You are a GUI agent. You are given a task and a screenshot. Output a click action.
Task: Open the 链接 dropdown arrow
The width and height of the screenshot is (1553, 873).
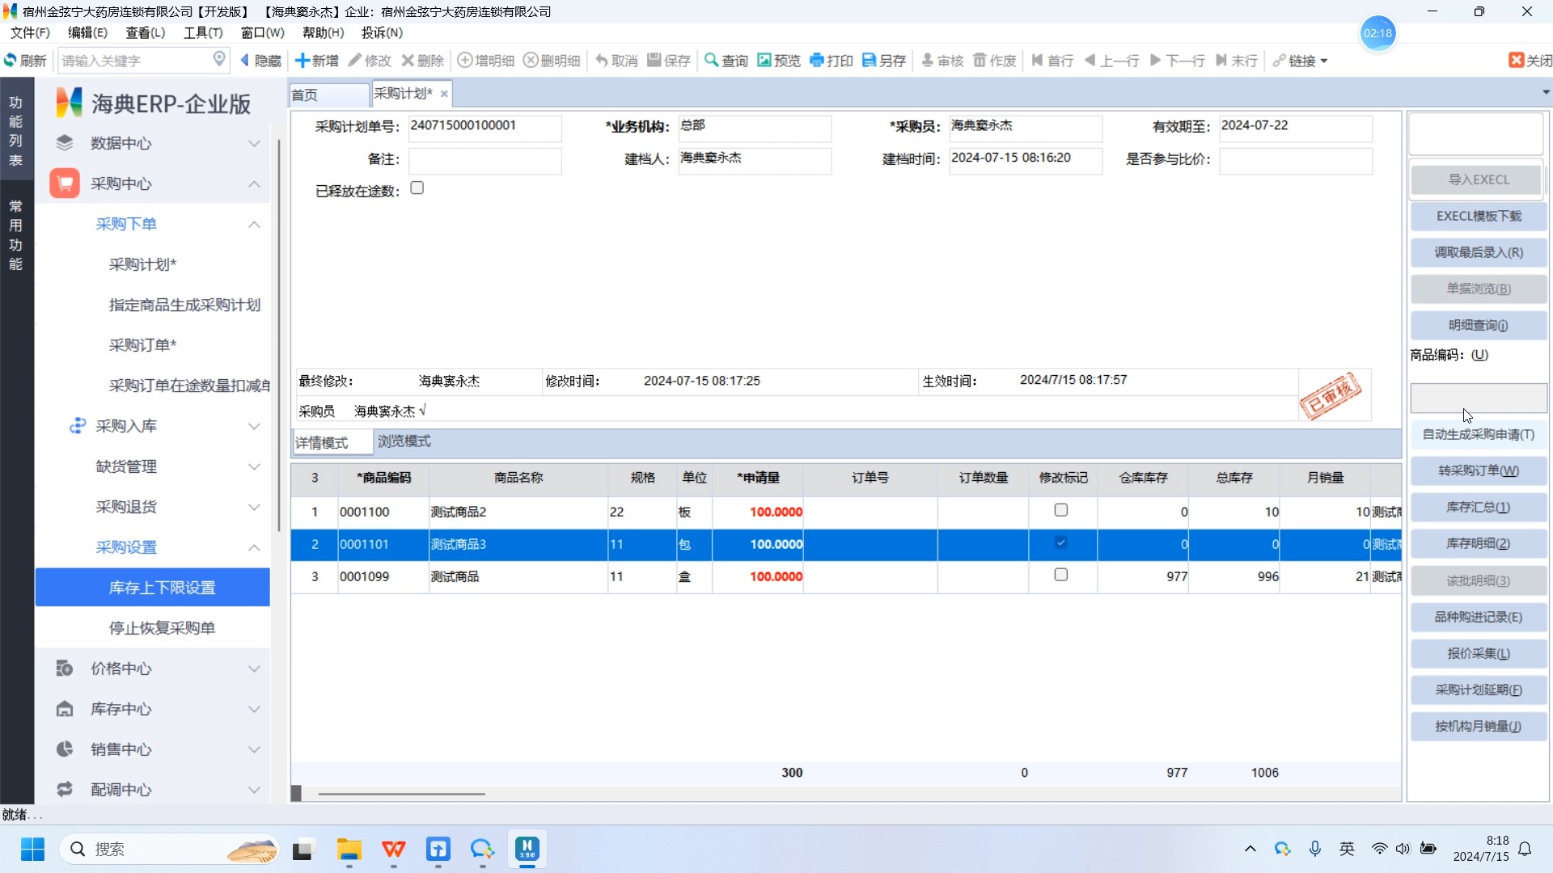click(x=1325, y=60)
